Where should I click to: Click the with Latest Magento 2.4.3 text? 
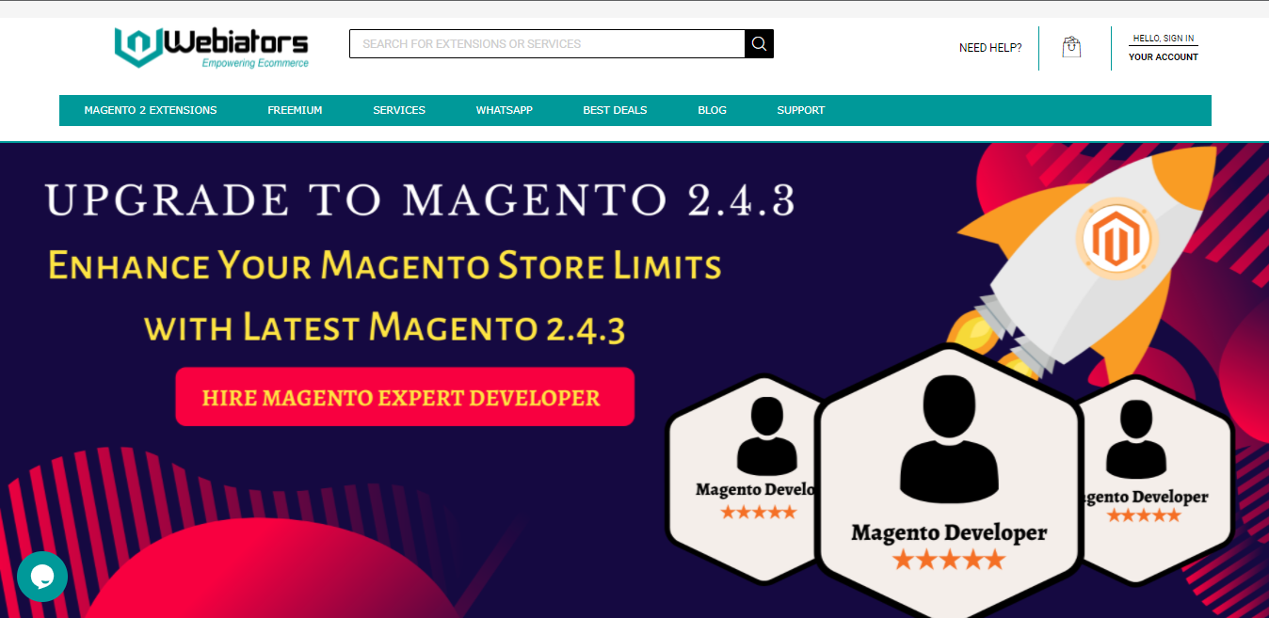[384, 327]
